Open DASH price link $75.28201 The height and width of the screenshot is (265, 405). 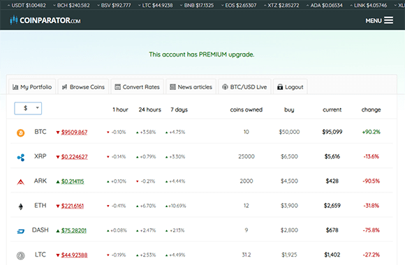73,230
